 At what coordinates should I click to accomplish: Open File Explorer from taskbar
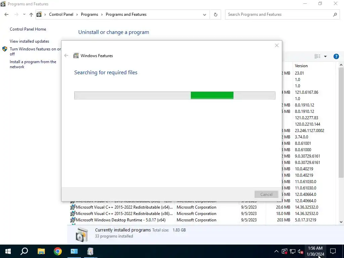pos(41,251)
